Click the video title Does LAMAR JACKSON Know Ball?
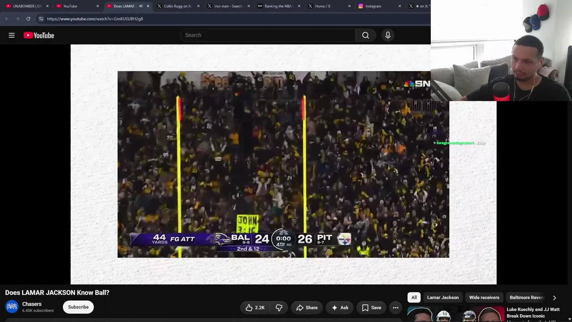 click(57, 292)
